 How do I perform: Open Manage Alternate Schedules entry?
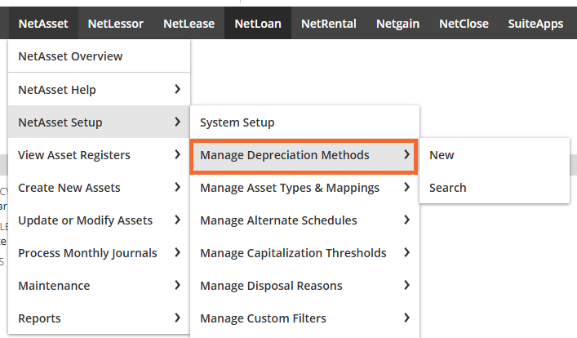(x=304, y=220)
